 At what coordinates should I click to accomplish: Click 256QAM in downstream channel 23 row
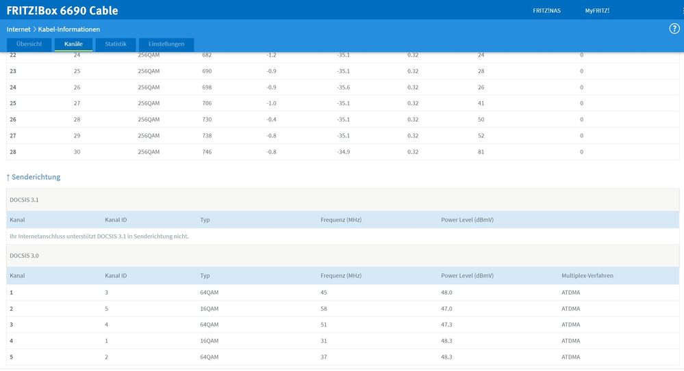pyautogui.click(x=149, y=71)
